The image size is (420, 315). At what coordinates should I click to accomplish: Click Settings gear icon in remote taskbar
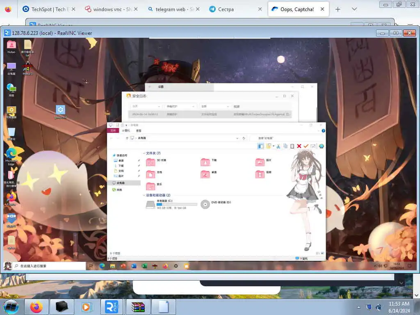(176, 266)
